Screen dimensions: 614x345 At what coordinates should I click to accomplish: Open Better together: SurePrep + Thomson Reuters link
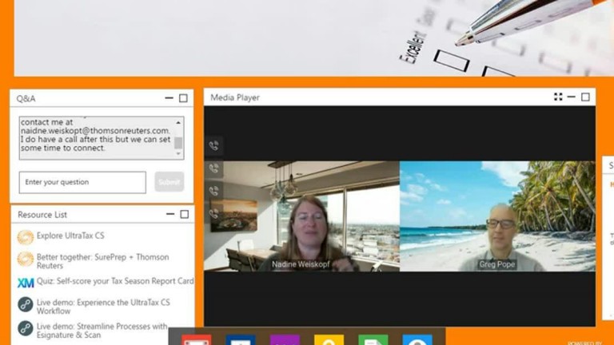[102, 262]
